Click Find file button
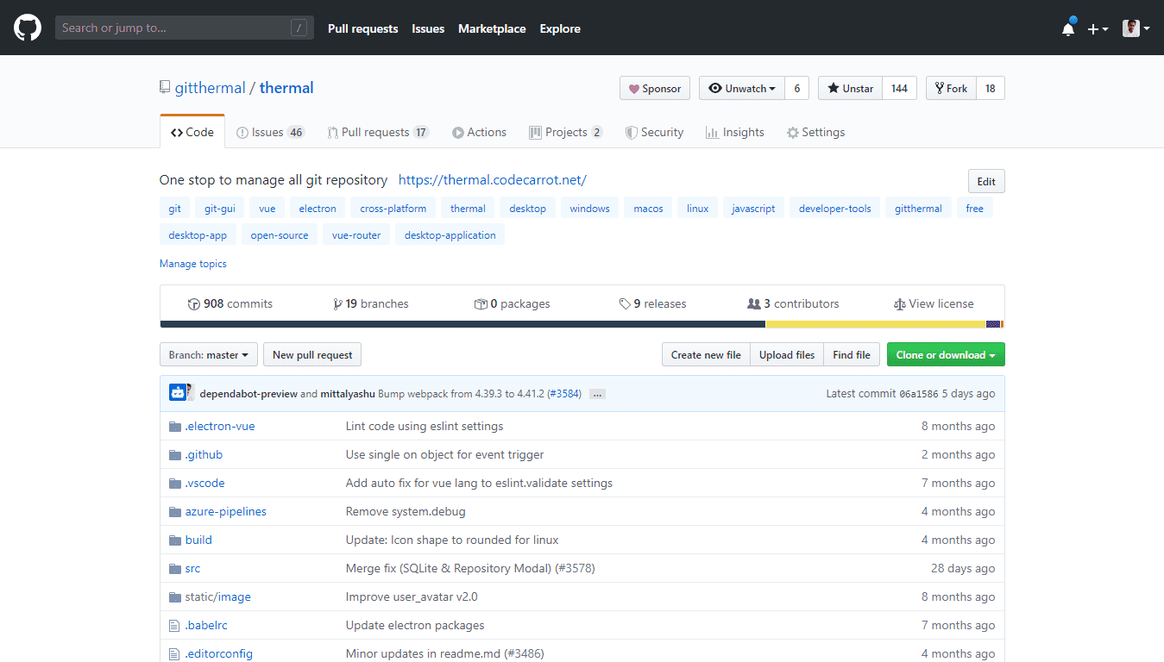 pyautogui.click(x=852, y=355)
